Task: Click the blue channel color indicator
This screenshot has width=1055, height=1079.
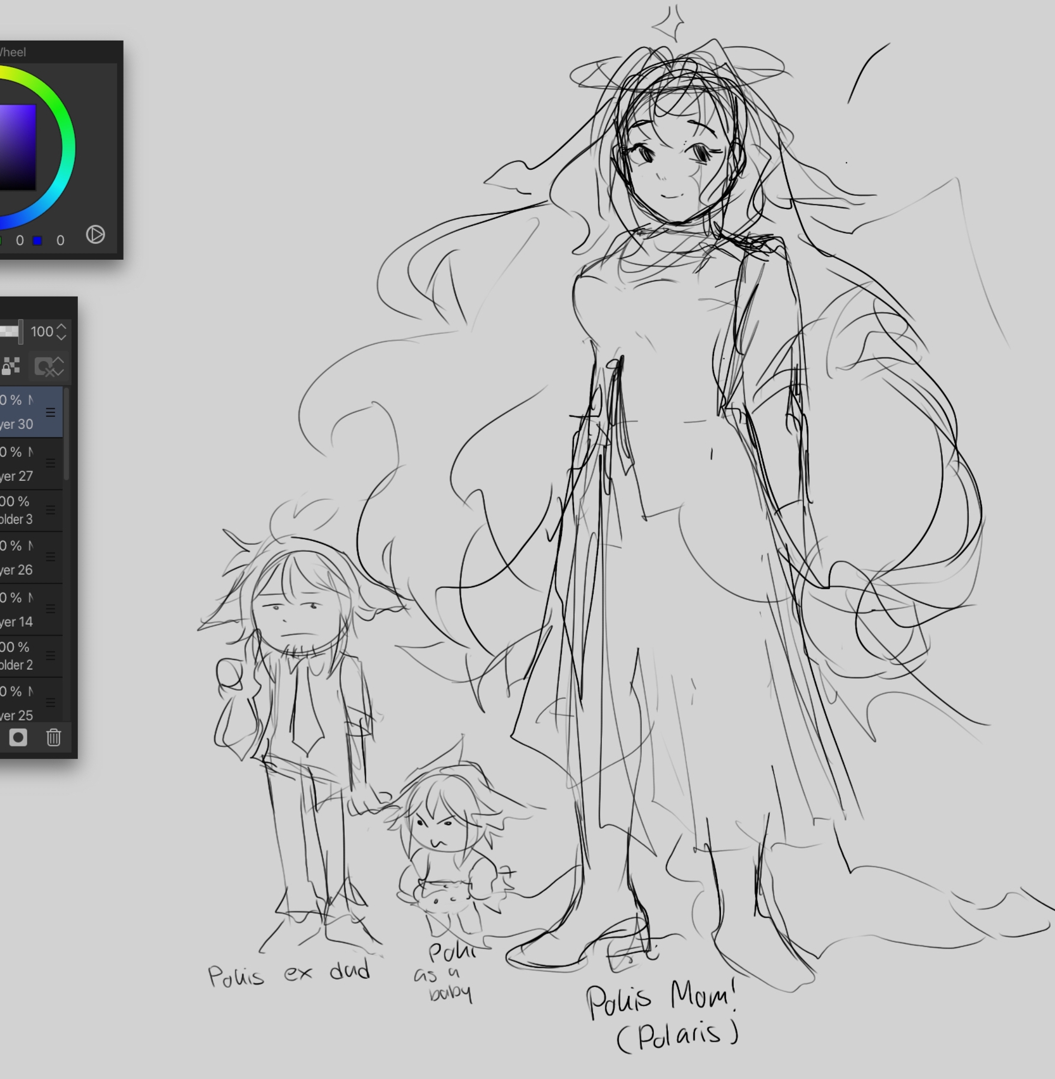Action: [37, 241]
